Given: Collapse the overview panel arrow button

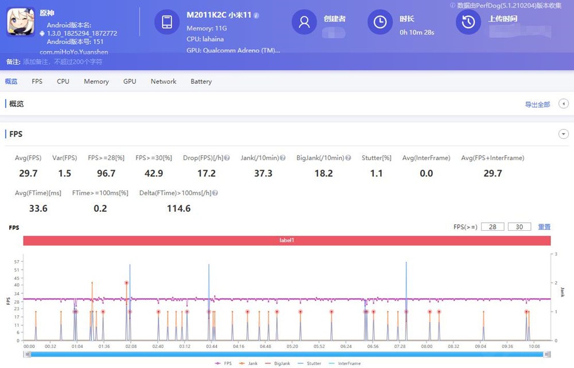Looking at the screenshot, I should (x=564, y=104).
